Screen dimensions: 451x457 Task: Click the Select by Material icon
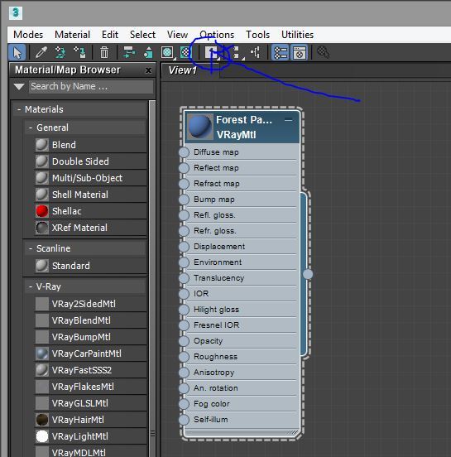(x=323, y=53)
